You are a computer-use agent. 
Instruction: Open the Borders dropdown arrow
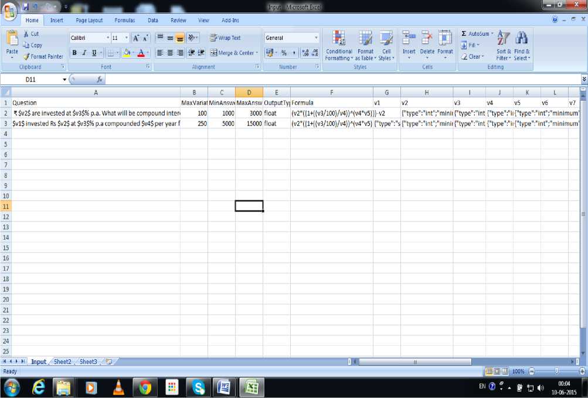117,53
